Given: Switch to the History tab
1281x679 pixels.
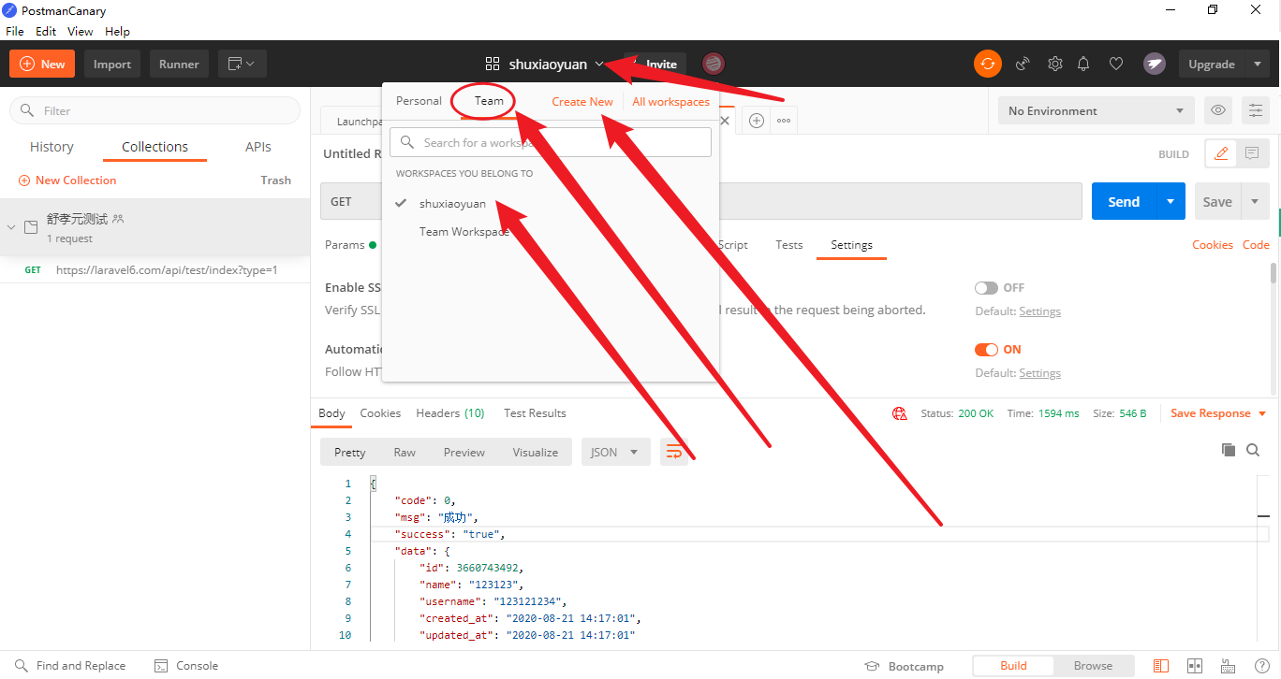Looking at the screenshot, I should click(52, 147).
